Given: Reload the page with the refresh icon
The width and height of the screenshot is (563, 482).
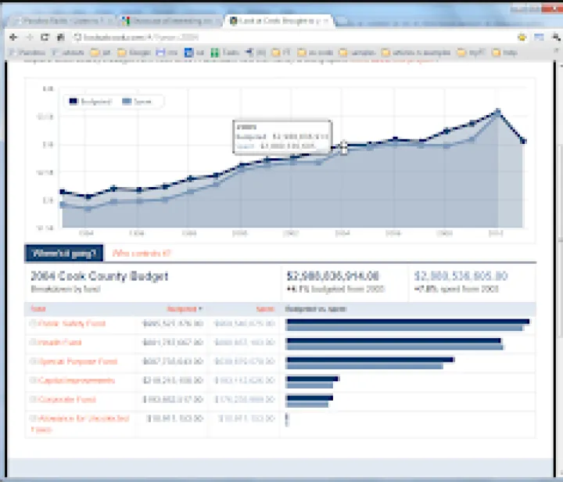Looking at the screenshot, I should coord(46,37).
